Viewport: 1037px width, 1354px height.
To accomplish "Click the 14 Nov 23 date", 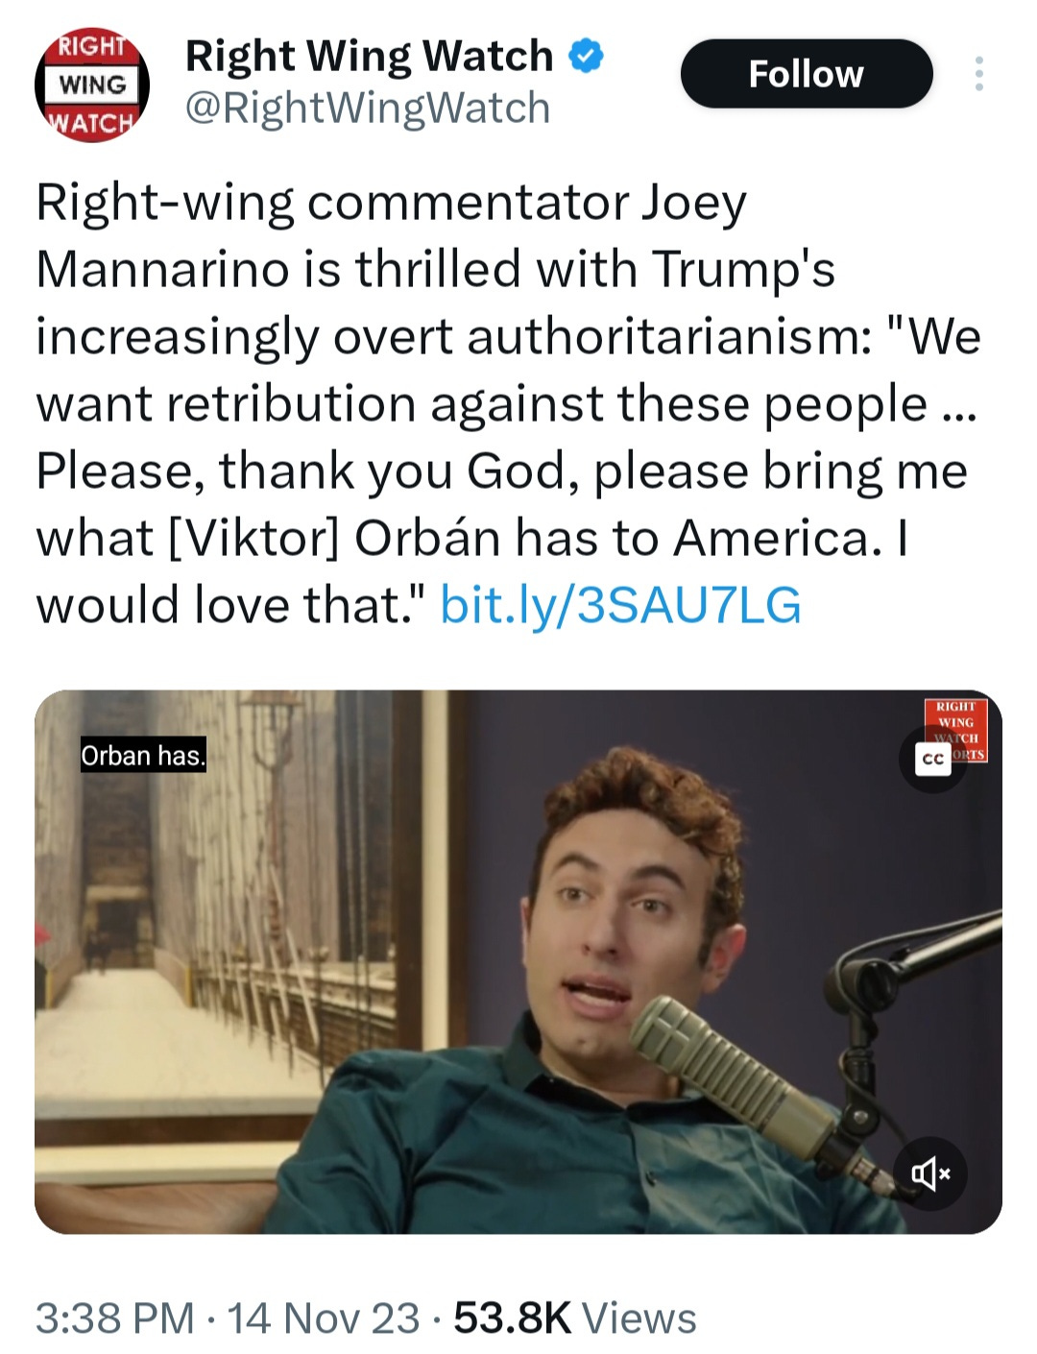I will (x=324, y=1318).
